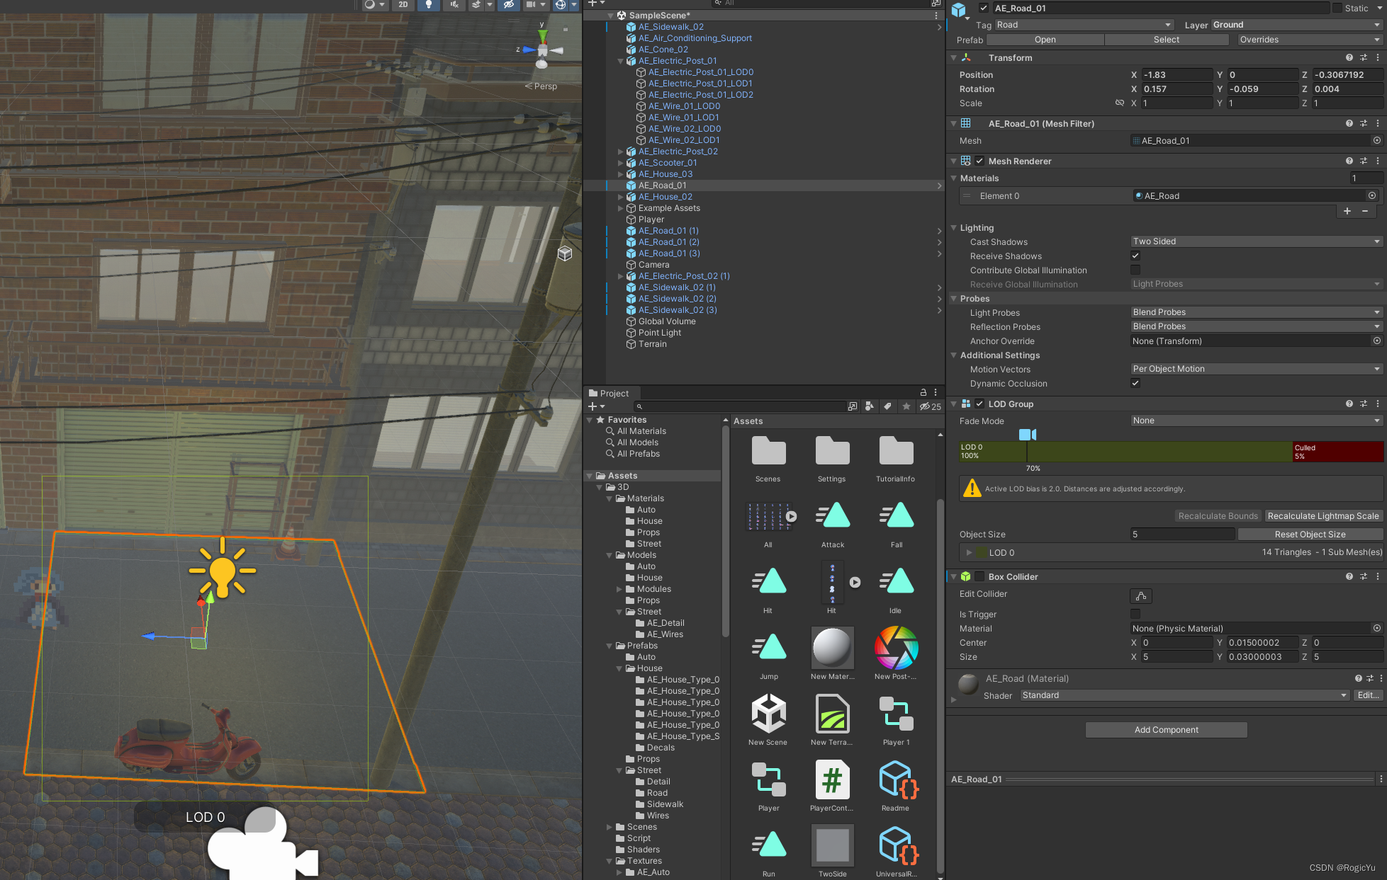
Task: Toggle the Receive Shadows checkbox
Action: (1135, 256)
